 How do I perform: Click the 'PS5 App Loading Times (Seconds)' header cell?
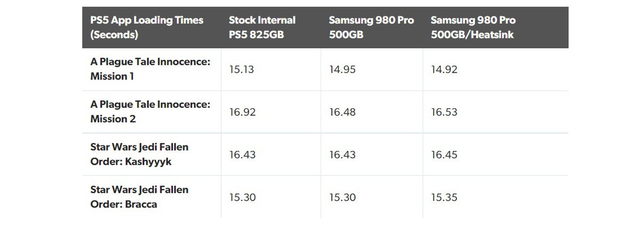[147, 28]
